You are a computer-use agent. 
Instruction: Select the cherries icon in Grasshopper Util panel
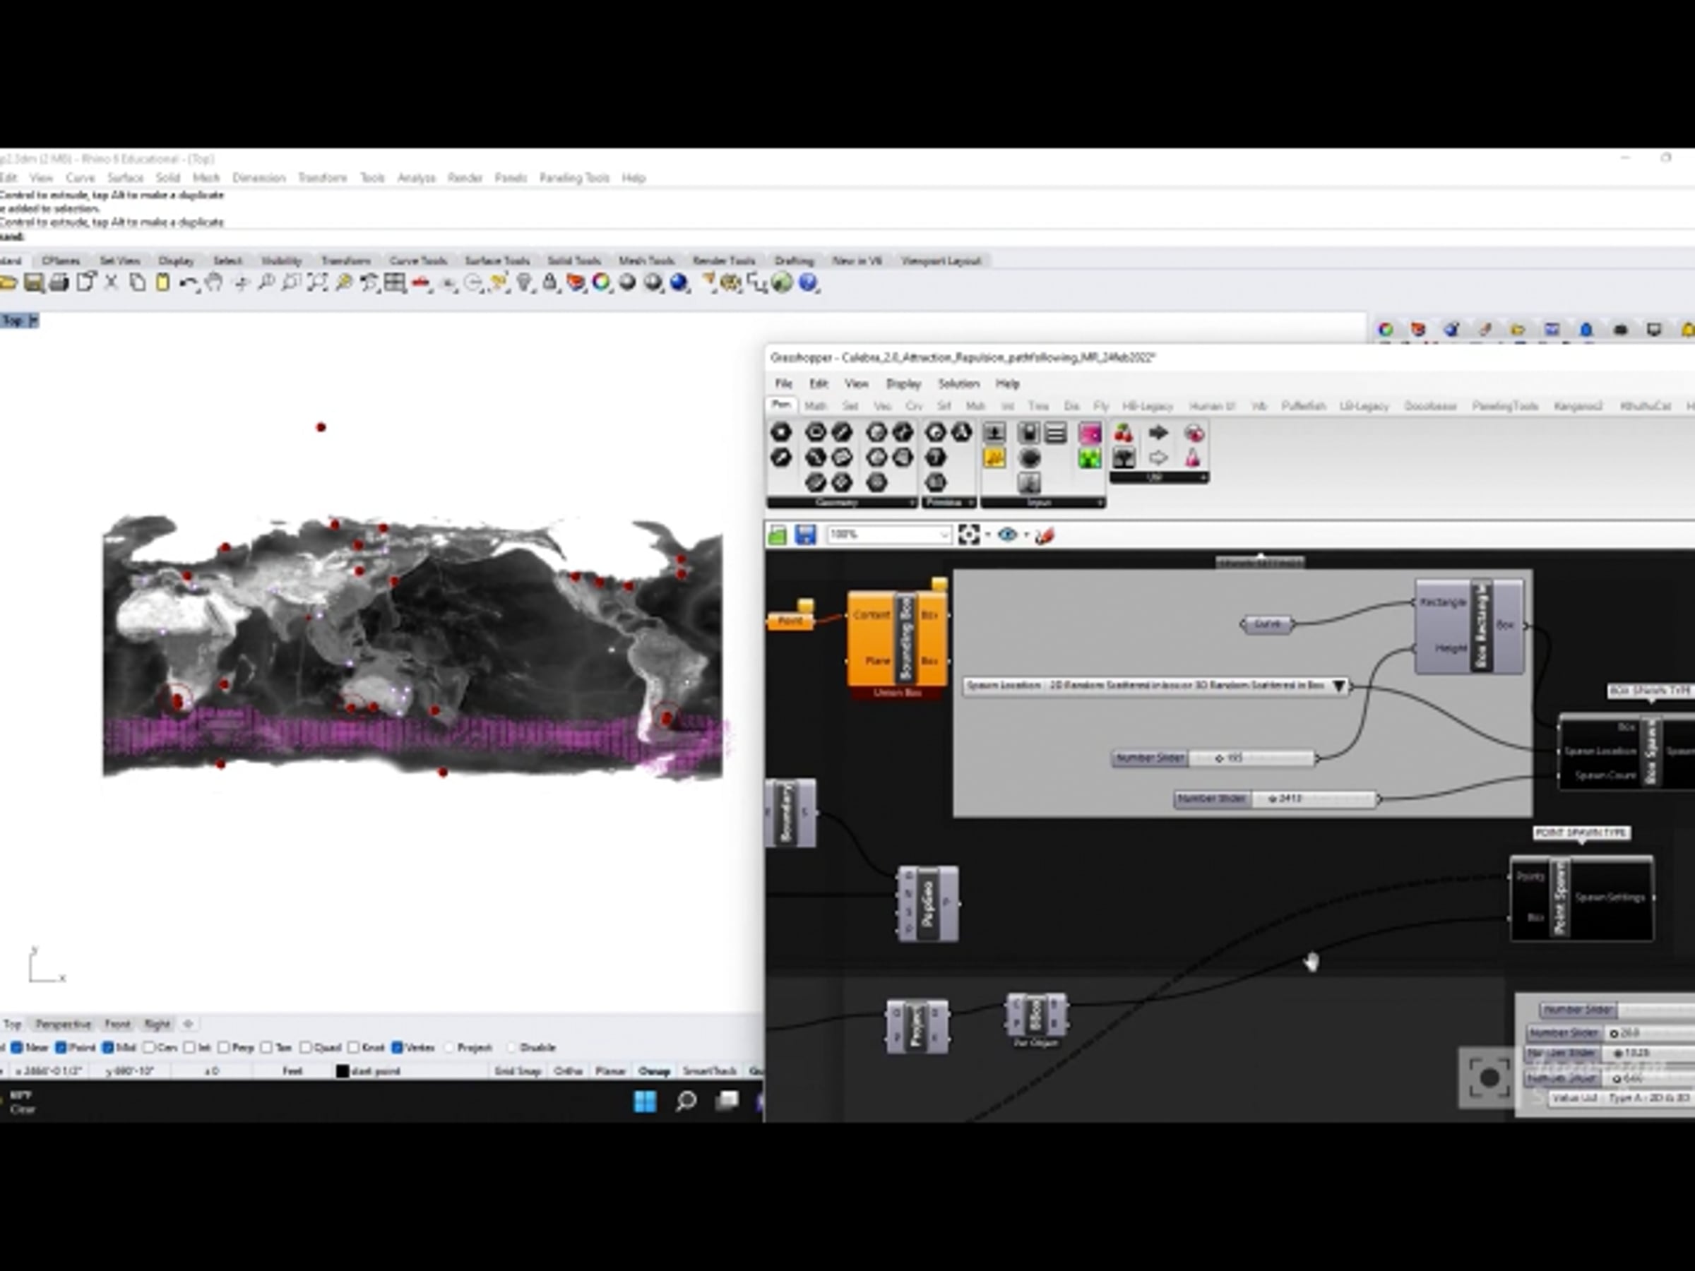[1124, 433]
